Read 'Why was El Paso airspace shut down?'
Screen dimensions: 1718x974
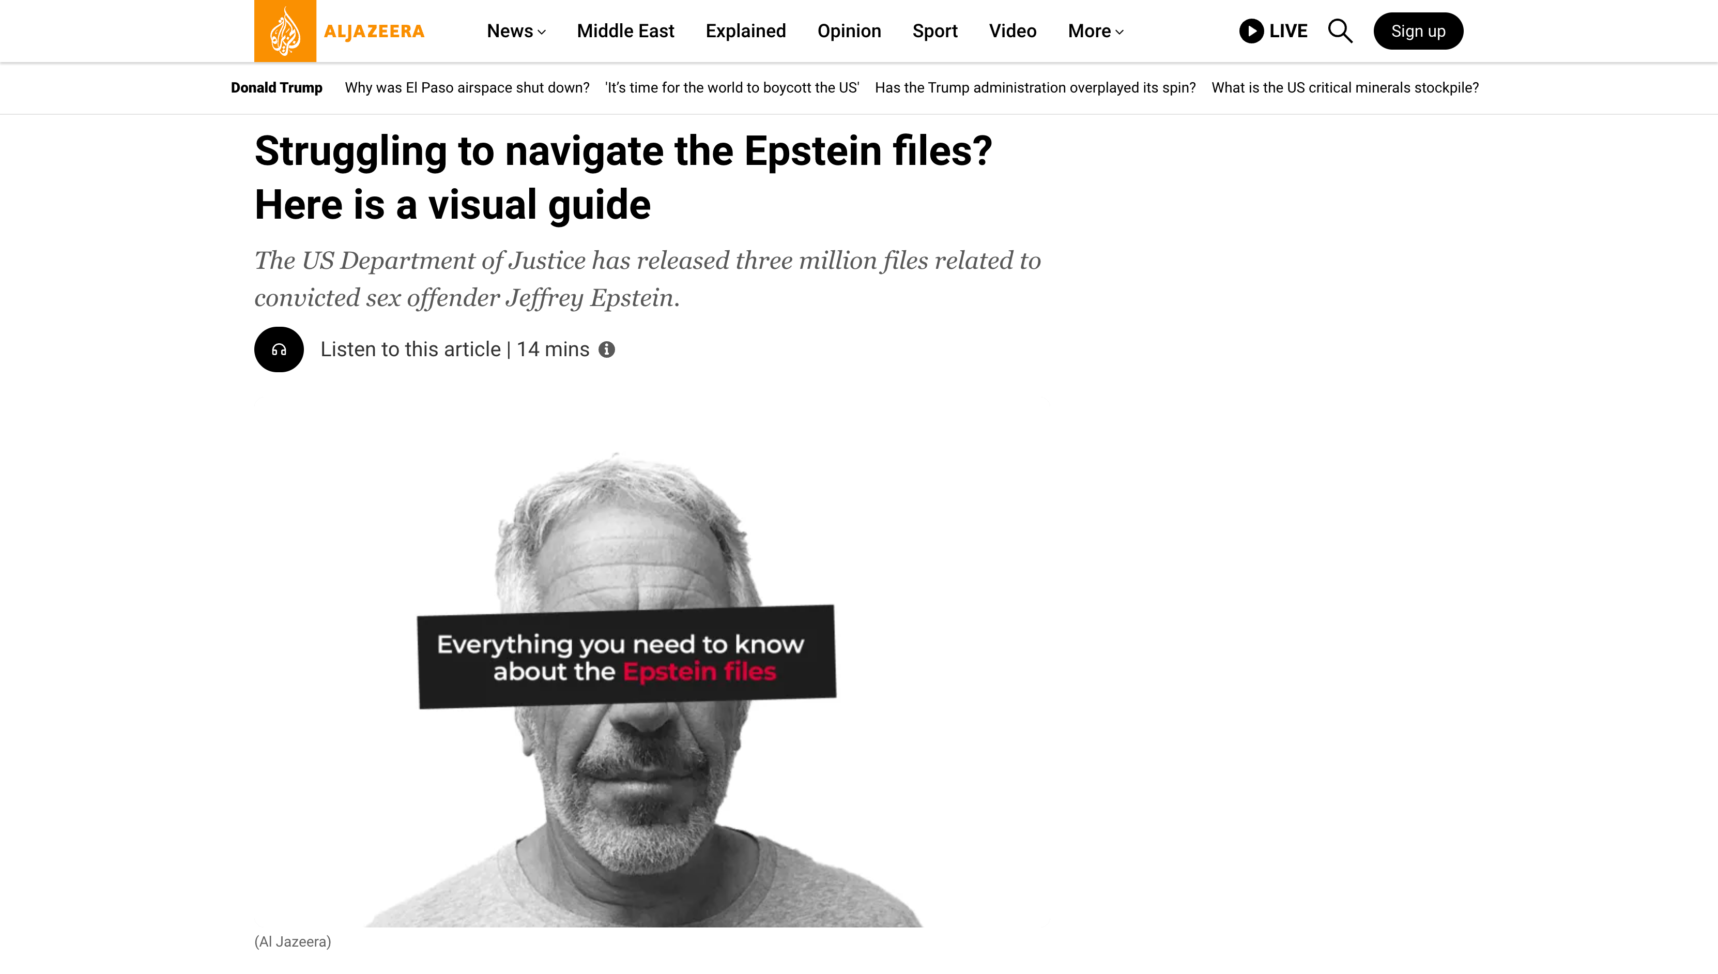tap(467, 88)
